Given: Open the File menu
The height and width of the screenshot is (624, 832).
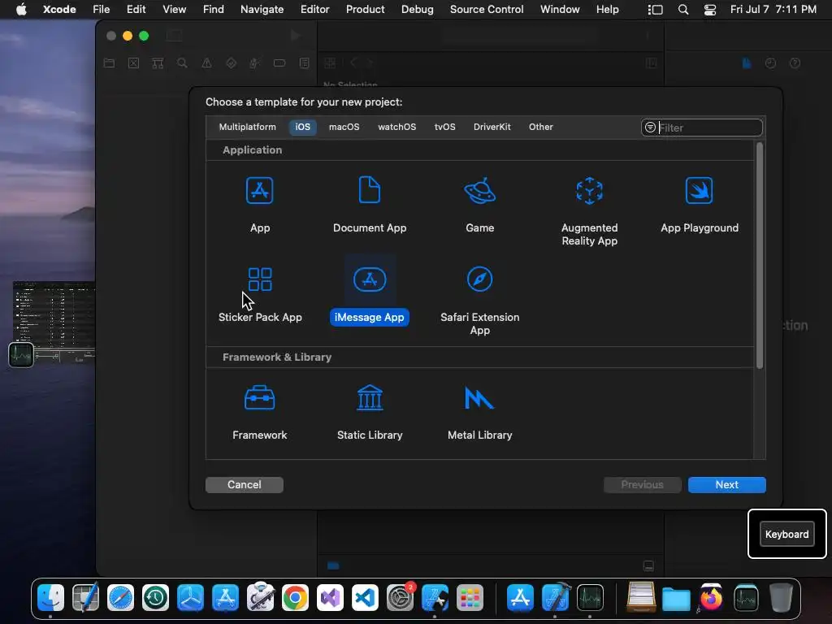Looking at the screenshot, I should click(101, 9).
